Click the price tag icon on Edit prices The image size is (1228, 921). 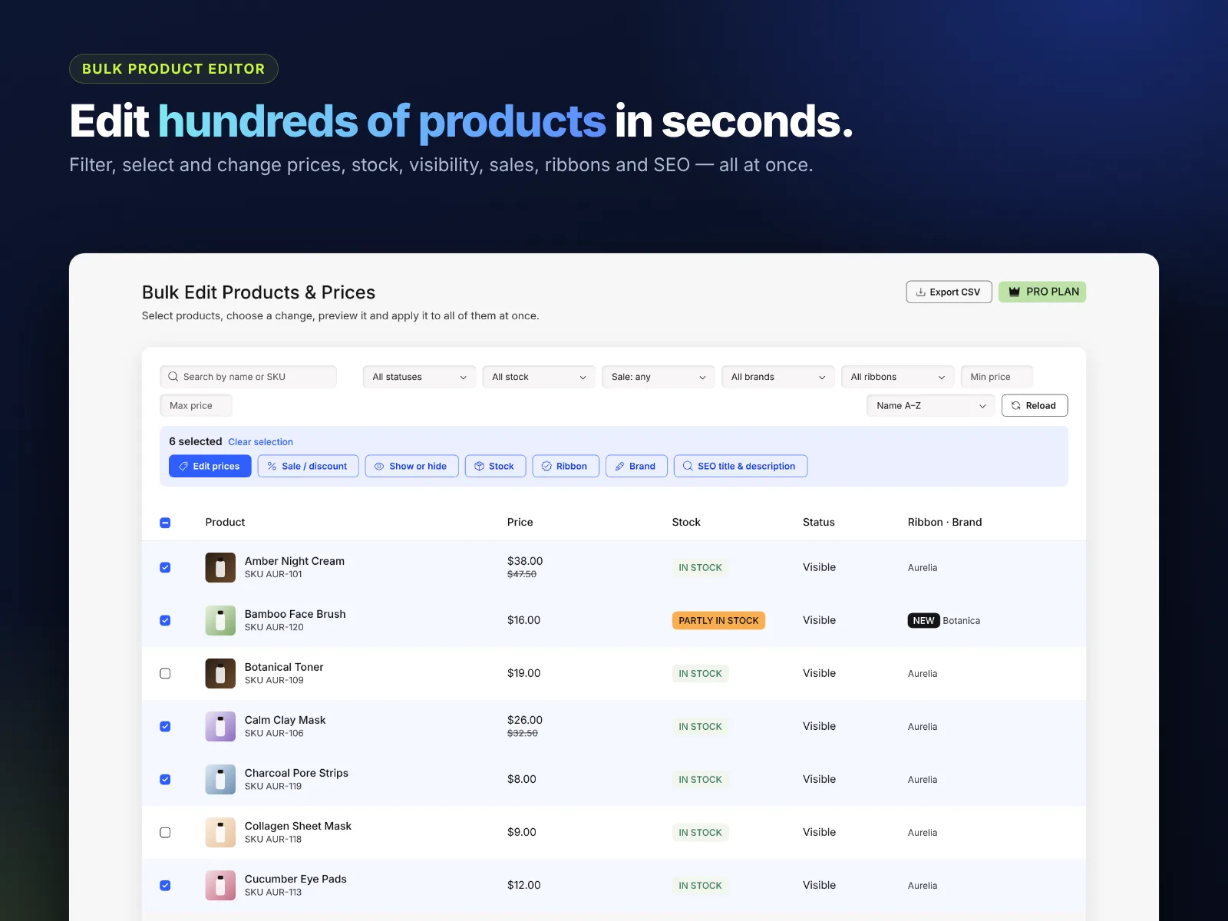point(183,466)
